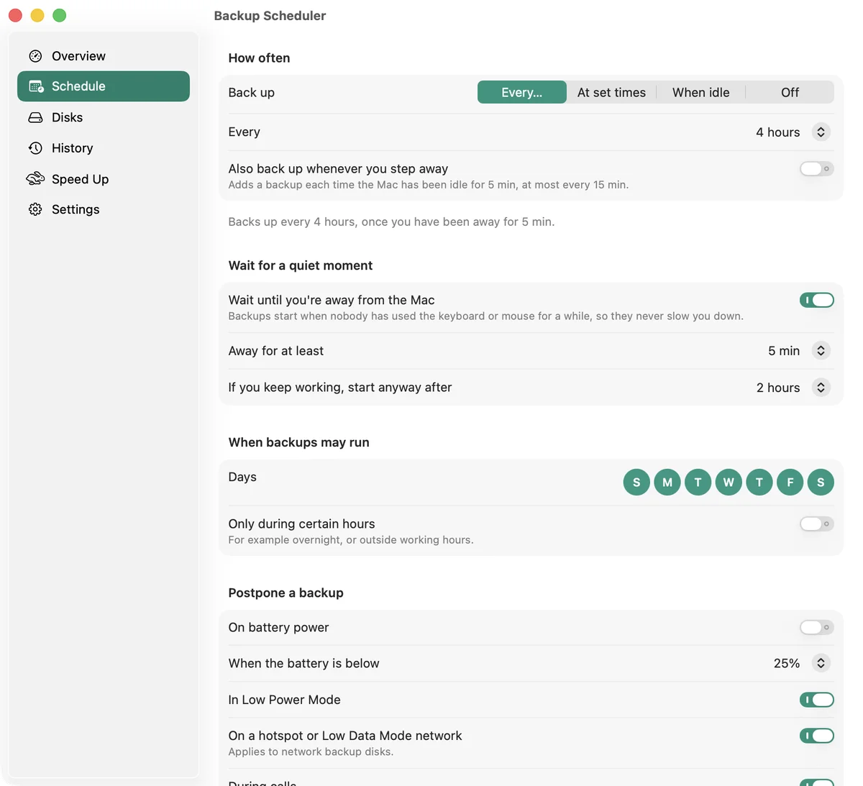Click the When backups may run heading
Viewport: 863px width, 786px height.
(x=298, y=442)
